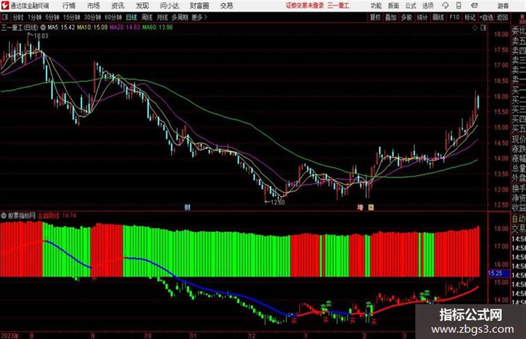526x339 pixels.
Task: Click the headset customer service icon
Action: click(445, 6)
